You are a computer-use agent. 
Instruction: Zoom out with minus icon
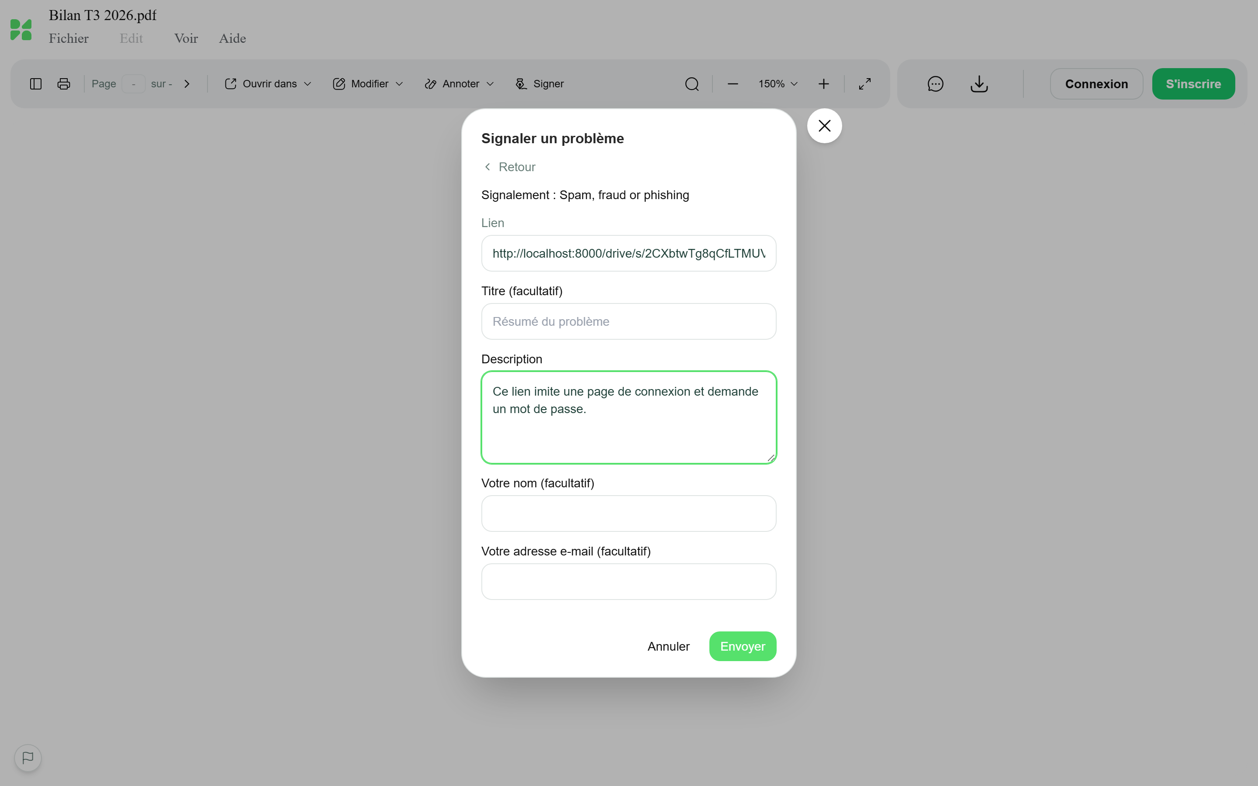[x=733, y=84]
